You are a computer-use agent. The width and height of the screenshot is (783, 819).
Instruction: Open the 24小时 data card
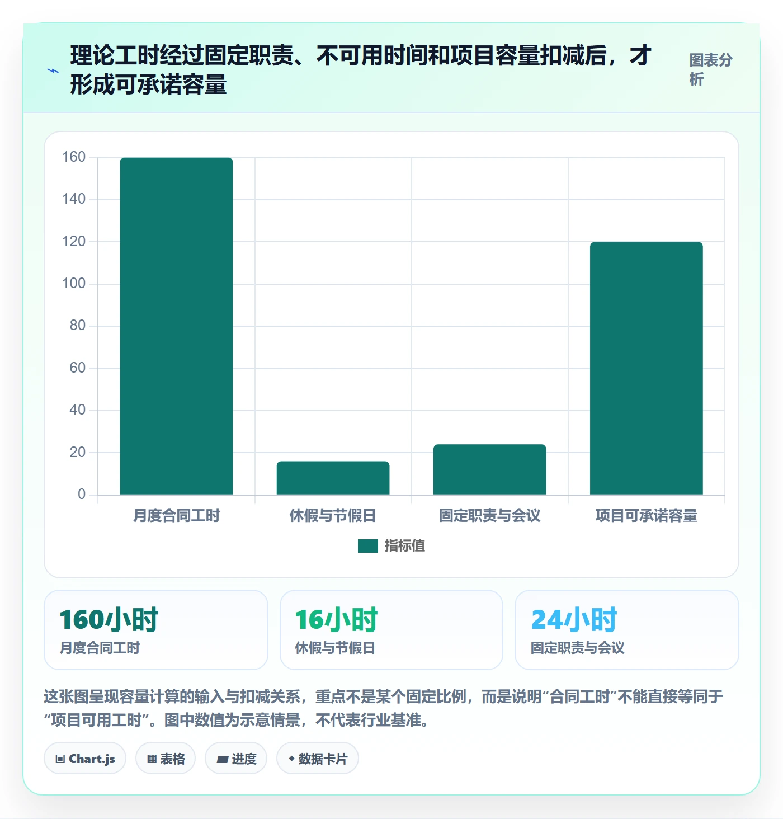coord(627,630)
